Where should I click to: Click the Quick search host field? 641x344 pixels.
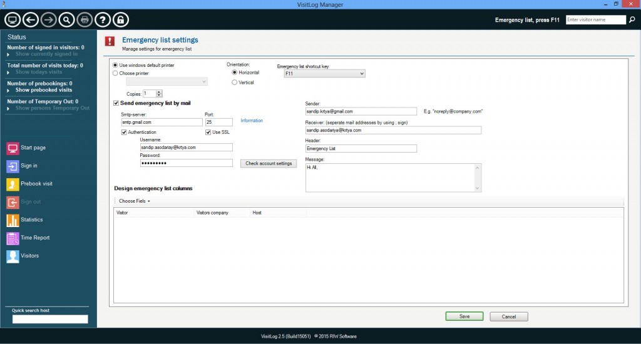(x=50, y=319)
